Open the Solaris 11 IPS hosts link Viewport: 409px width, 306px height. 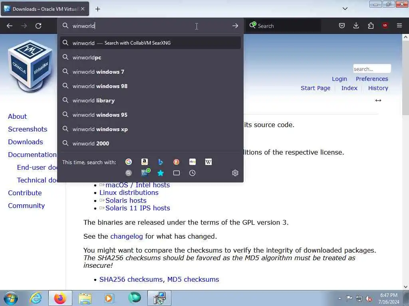(137, 208)
